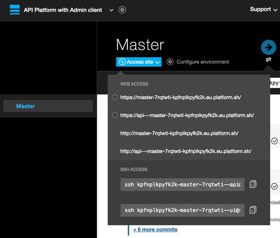This screenshot has height=238, width=280.
Task: Click the SSH ACCESS section label
Action: point(134,170)
